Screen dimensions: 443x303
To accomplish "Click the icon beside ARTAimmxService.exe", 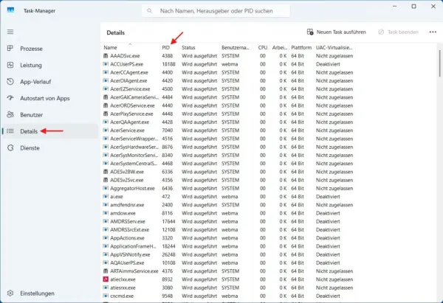I will click(106, 271).
